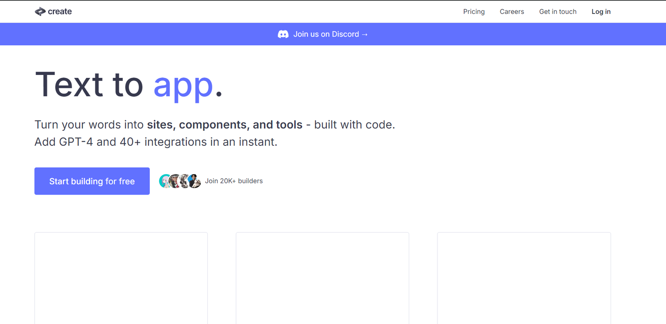666x324 pixels.
Task: Click the create logo icon
Action: [x=40, y=12]
